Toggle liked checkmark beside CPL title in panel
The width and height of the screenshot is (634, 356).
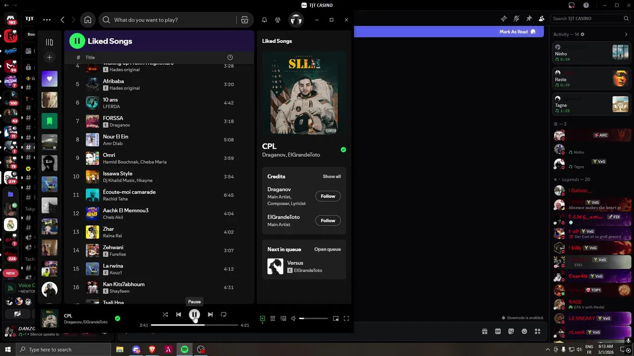[x=343, y=150]
